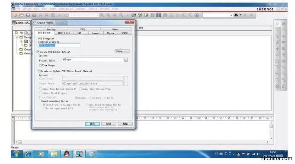295x164 pixels.
Task: Open Internet Explorer from taskbar
Action: (28, 154)
